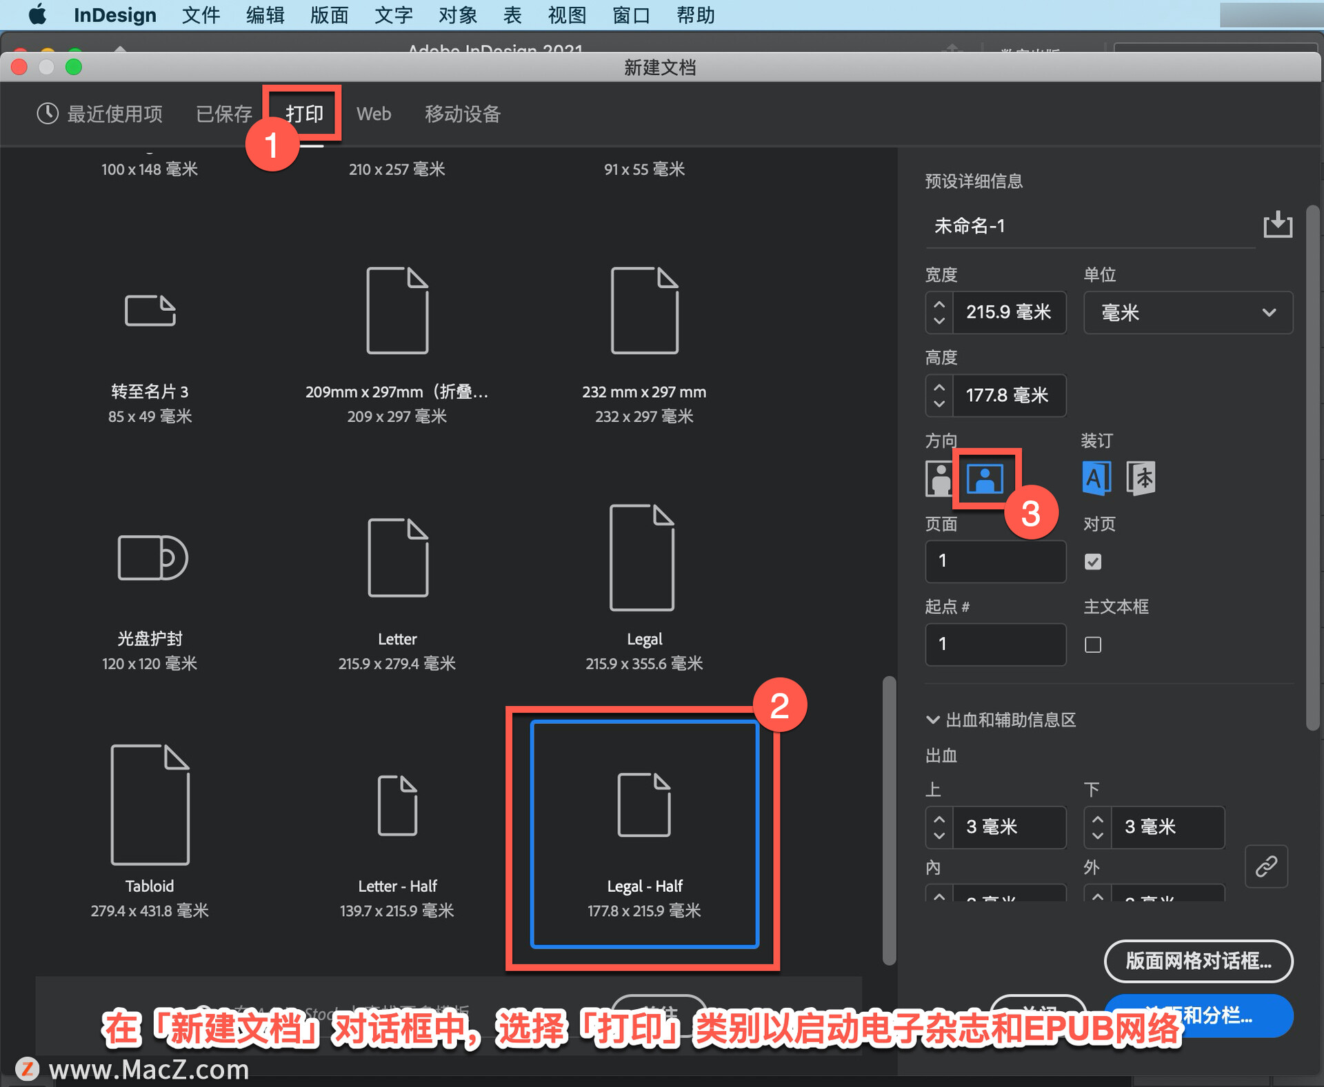Screen dimensions: 1324x1087
Task: Choose left-to-right binding icon
Action: click(x=1096, y=478)
